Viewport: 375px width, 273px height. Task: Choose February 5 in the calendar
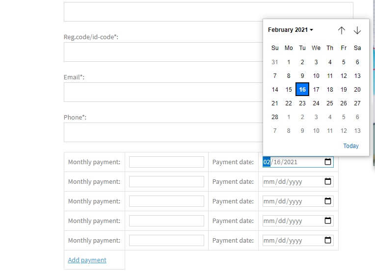click(x=344, y=62)
